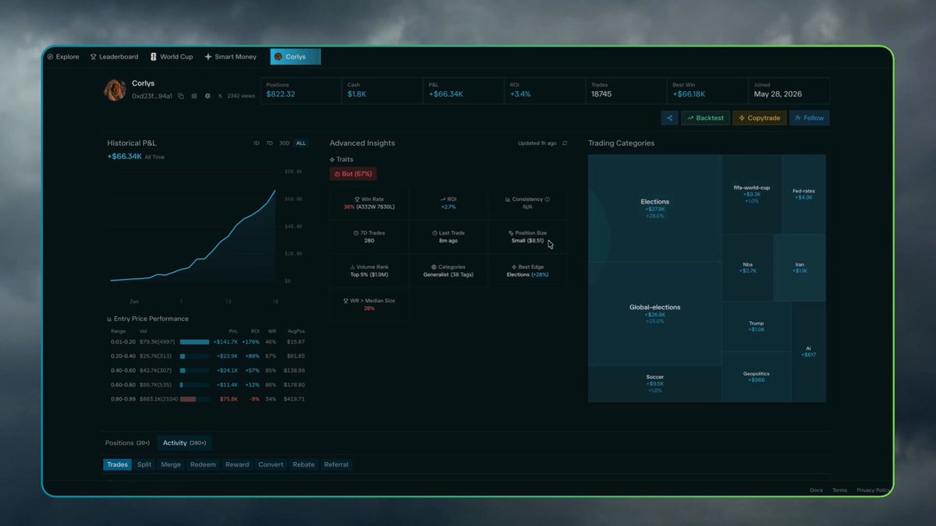This screenshot has height=526, width=936.
Task: Click the share icon button
Action: click(669, 118)
